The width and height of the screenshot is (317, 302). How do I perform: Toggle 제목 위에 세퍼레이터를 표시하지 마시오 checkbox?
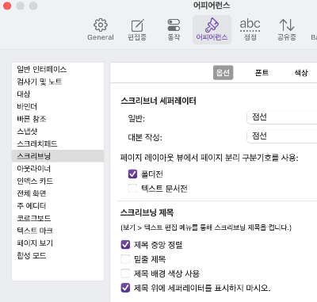point(125,288)
